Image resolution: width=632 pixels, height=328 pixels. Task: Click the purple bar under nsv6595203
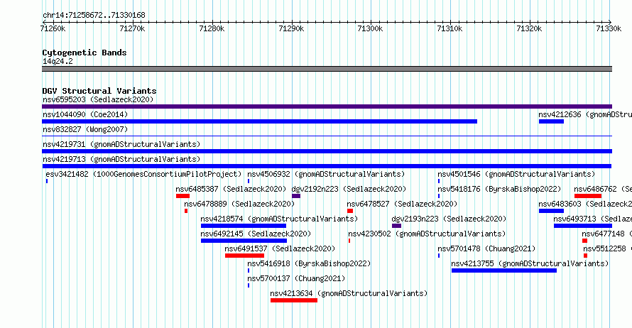(327, 106)
